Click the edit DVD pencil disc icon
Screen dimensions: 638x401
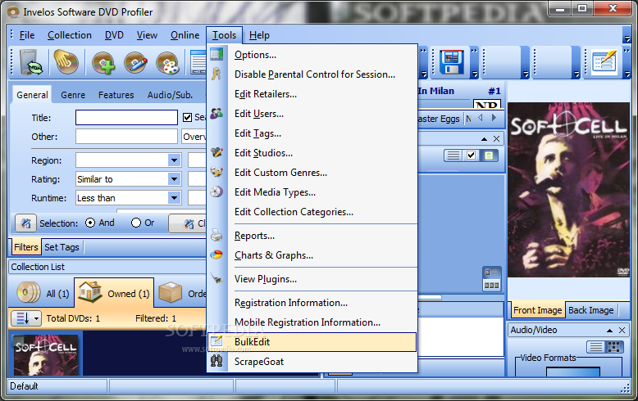click(x=135, y=63)
